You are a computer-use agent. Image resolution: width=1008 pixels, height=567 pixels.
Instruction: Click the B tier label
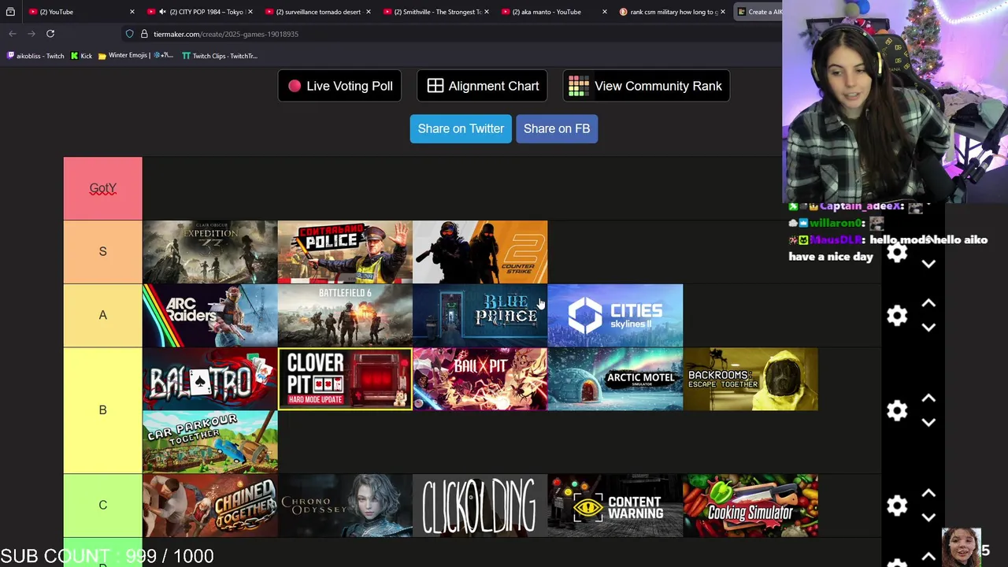pos(103,410)
